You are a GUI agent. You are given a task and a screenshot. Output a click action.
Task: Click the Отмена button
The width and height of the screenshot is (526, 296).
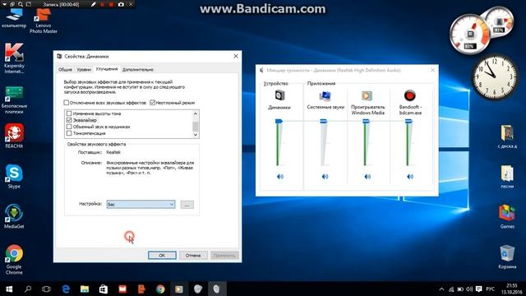[193, 255]
